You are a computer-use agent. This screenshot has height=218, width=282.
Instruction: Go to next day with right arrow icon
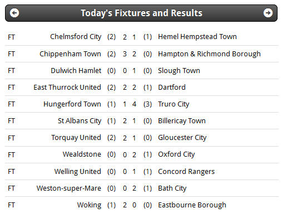click(x=268, y=13)
